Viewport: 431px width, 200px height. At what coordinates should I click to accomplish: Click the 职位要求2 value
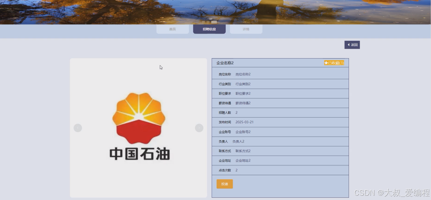point(243,94)
